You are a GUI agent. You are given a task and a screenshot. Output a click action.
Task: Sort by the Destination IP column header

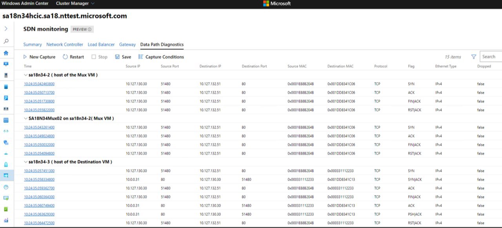(x=210, y=66)
